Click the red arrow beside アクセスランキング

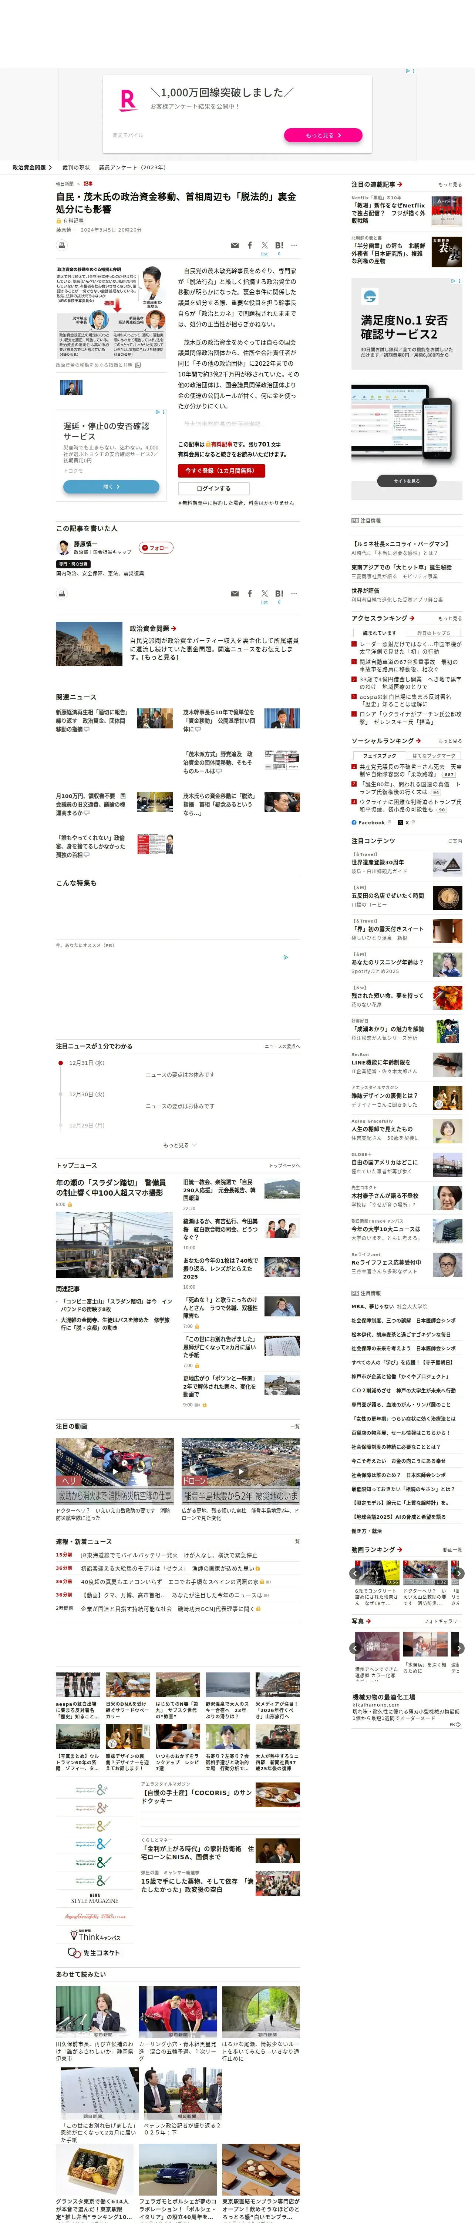point(412,618)
